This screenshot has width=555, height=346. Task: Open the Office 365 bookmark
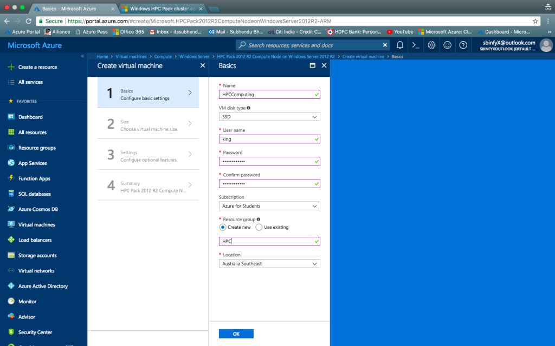[128, 32]
